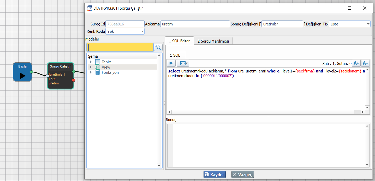Click the green output port of Başla node
Image resolution: width=375 pixels, height=181 pixels.
coord(32,72)
